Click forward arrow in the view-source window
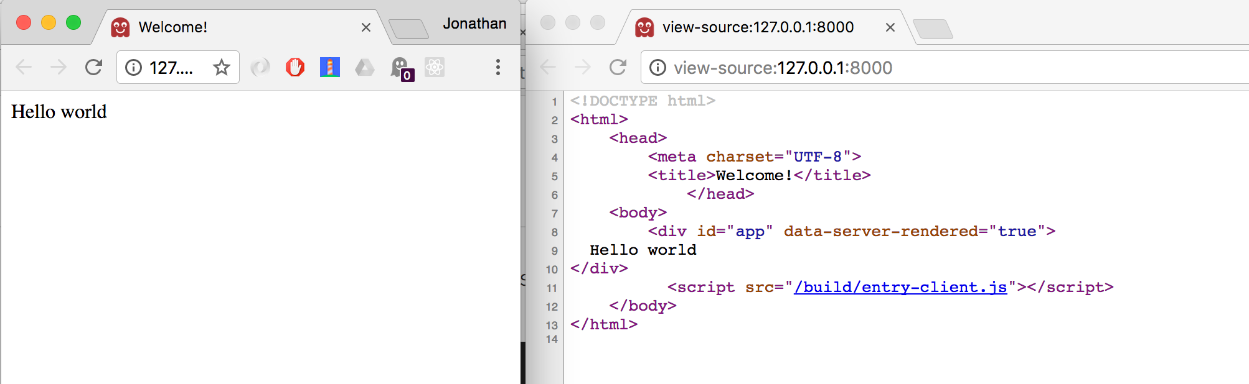 click(x=583, y=67)
